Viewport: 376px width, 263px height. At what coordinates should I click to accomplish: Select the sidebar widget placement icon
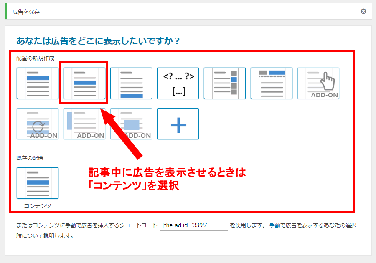pyautogui.click(x=225, y=83)
